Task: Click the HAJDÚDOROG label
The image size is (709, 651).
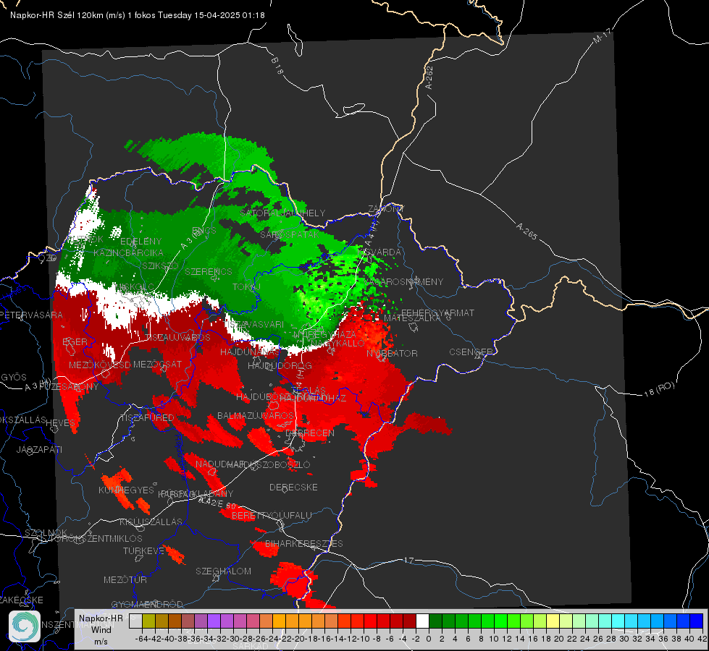Action: coord(280,366)
